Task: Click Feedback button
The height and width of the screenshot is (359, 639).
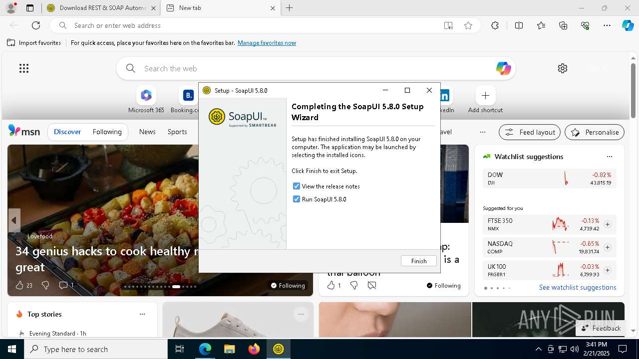Action: point(601,328)
